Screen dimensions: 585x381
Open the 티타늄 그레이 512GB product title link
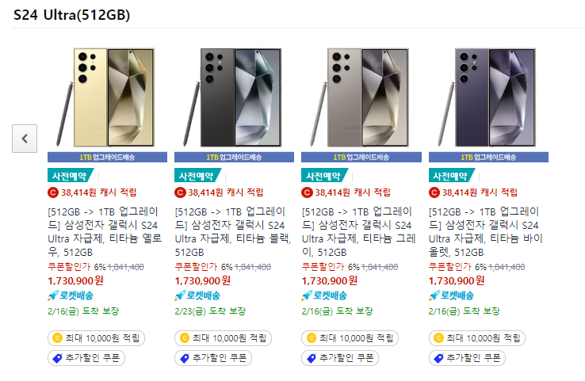[x=358, y=232]
